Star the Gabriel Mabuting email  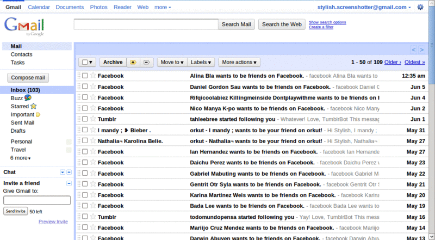[93, 173]
